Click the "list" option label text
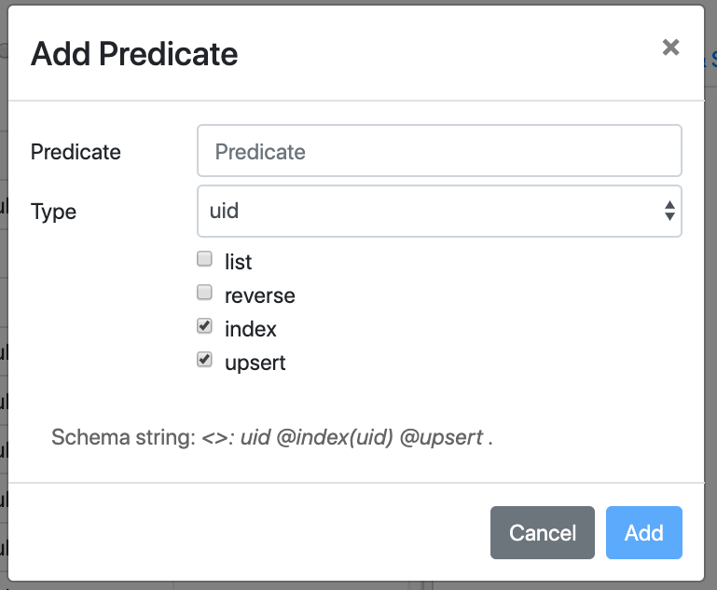 [239, 262]
